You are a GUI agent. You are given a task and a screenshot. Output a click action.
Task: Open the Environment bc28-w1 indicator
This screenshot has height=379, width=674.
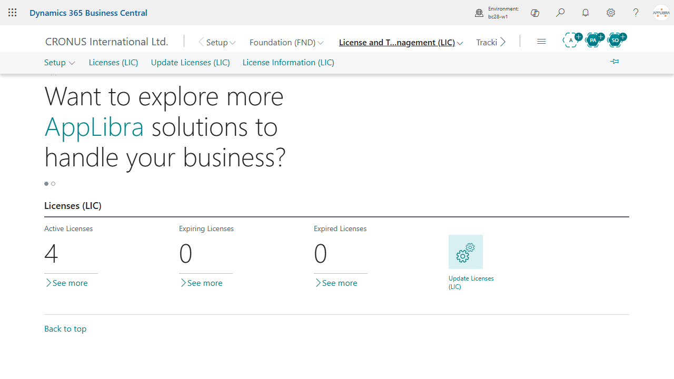[x=497, y=13]
